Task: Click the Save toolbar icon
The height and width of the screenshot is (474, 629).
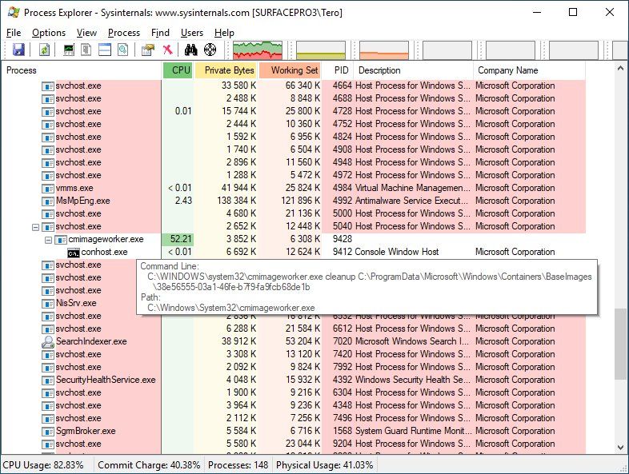Action: [18, 50]
